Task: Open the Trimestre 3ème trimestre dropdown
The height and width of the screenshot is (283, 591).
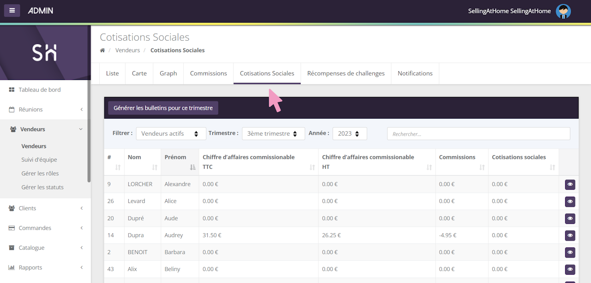Action: point(273,133)
